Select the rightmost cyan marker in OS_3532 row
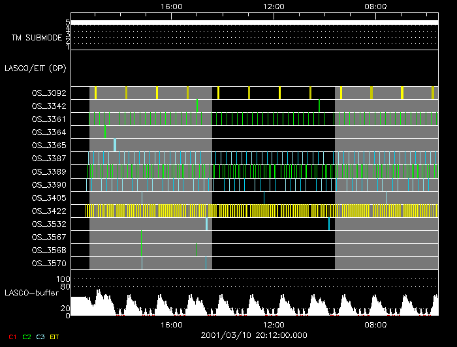The width and height of the screenshot is (457, 347). (328, 224)
